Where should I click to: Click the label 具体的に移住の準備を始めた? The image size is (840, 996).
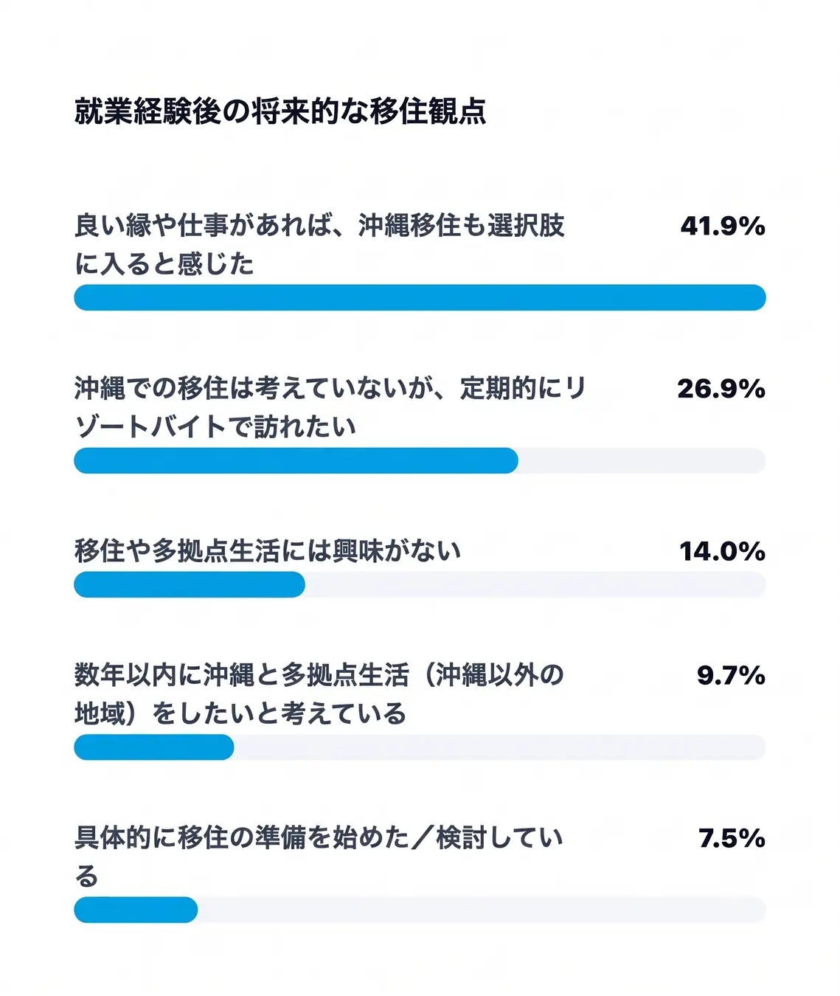[241, 838]
